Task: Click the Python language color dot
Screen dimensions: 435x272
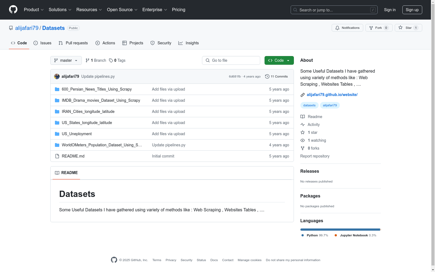Action: pos(303,235)
